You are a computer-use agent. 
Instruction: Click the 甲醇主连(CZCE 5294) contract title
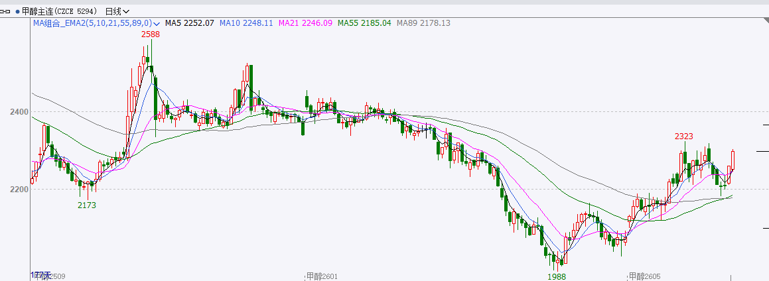pyautogui.click(x=58, y=11)
